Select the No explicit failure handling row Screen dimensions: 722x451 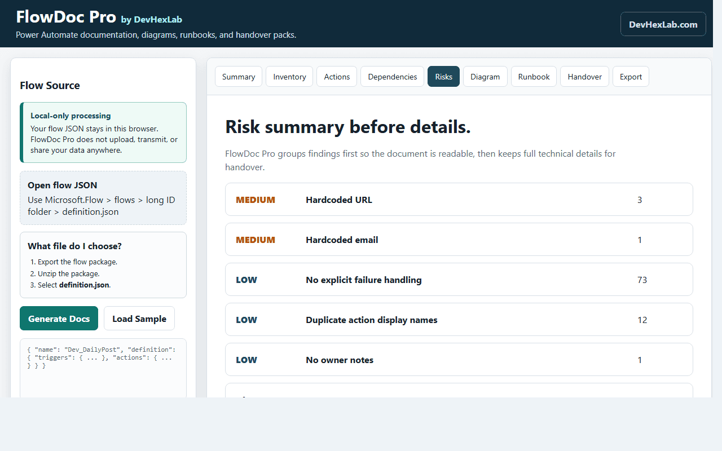coord(459,280)
